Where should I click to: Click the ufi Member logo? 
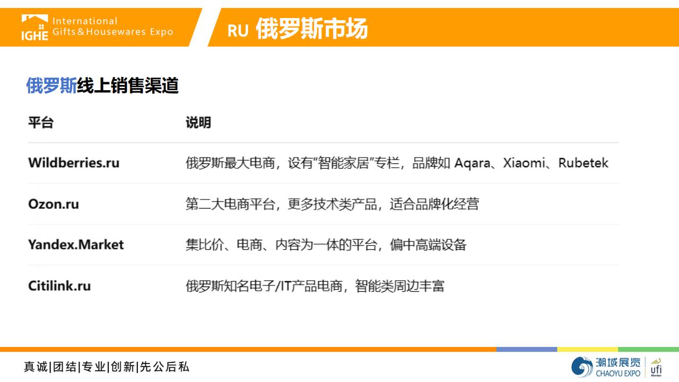tap(656, 367)
